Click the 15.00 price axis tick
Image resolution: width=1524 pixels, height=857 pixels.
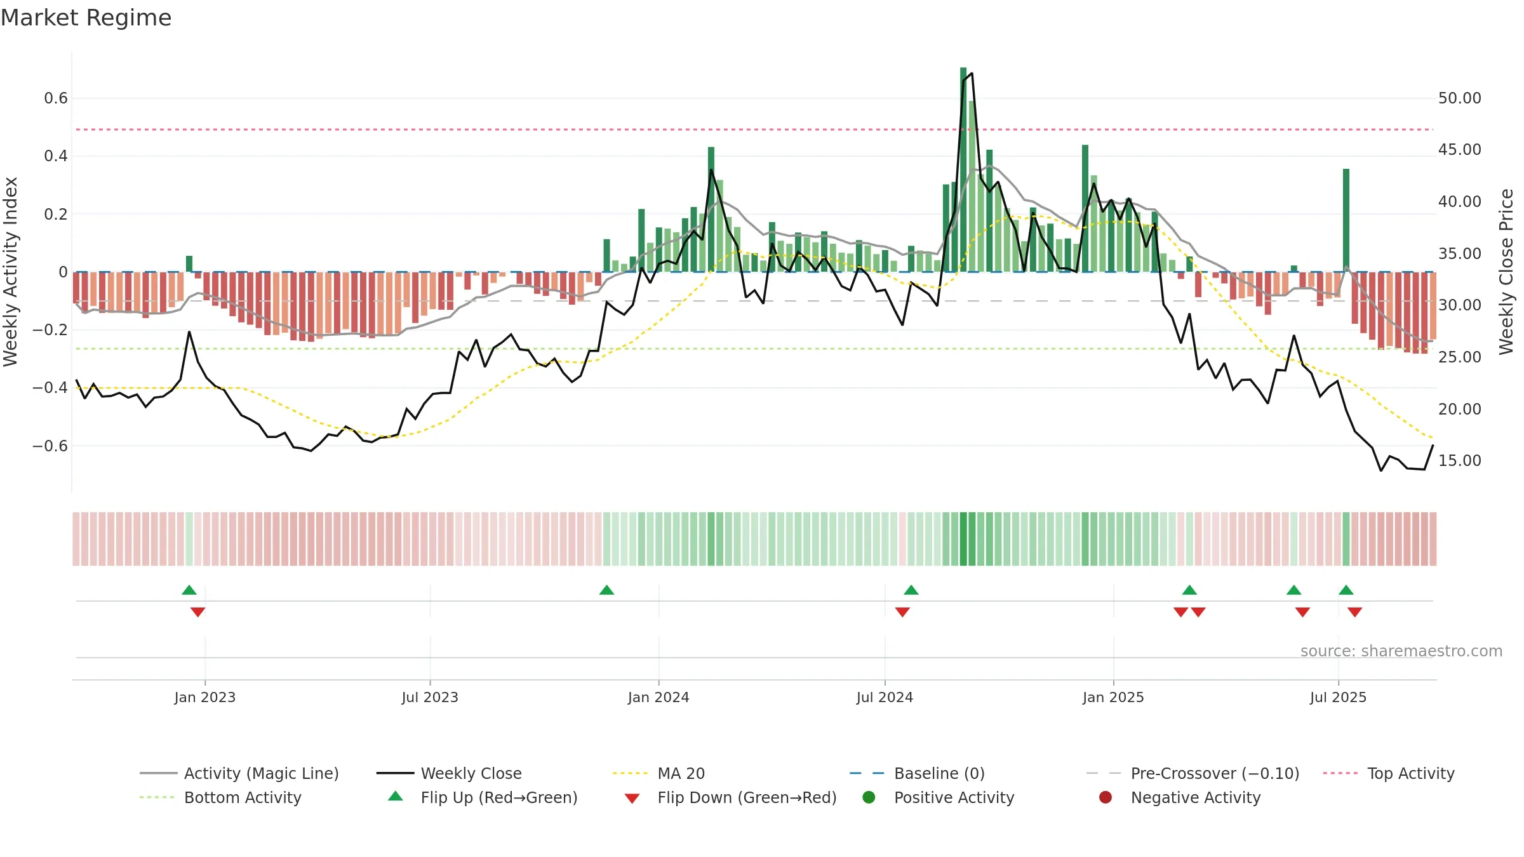1459,461
